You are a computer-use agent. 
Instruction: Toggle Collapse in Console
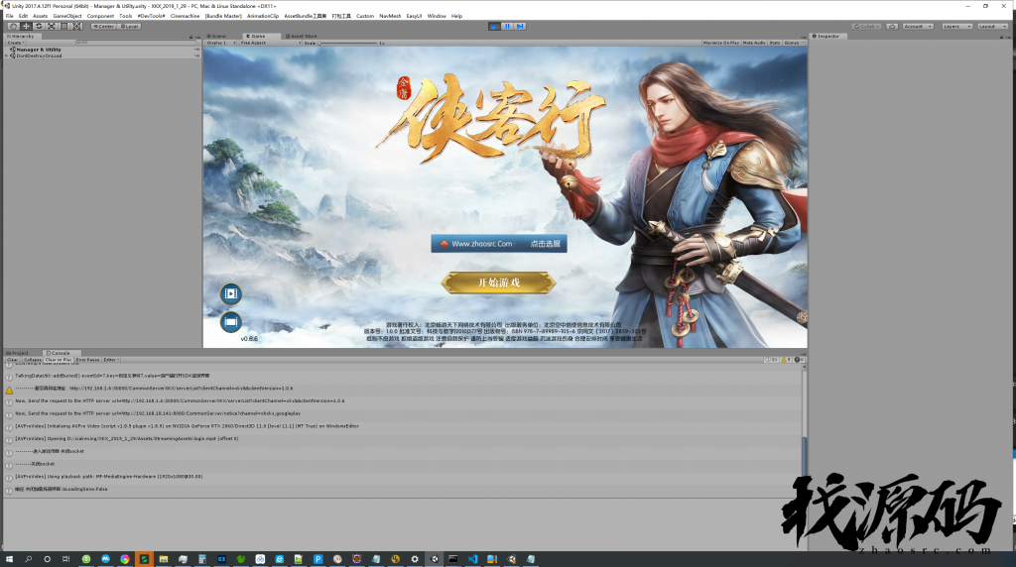pos(33,360)
